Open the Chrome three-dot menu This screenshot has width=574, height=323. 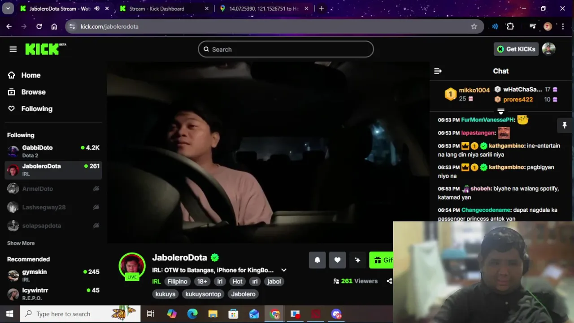[x=563, y=26]
